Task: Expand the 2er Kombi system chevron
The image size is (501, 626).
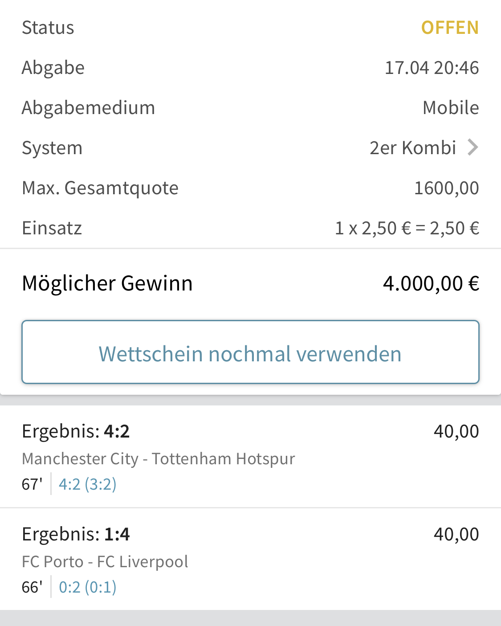Action: (x=473, y=147)
